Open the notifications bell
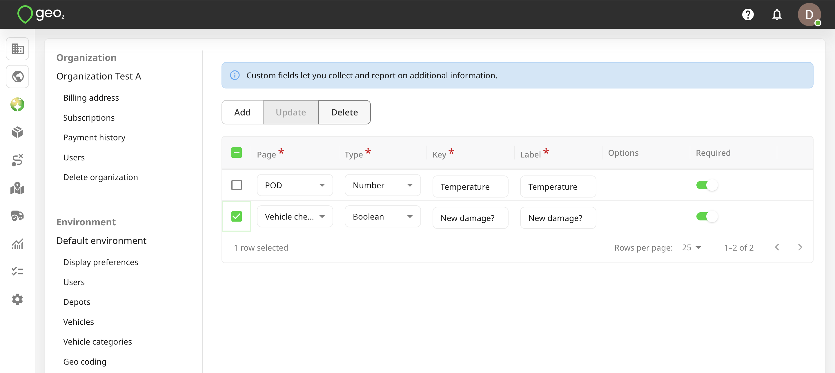Image resolution: width=835 pixels, height=373 pixels. click(777, 15)
